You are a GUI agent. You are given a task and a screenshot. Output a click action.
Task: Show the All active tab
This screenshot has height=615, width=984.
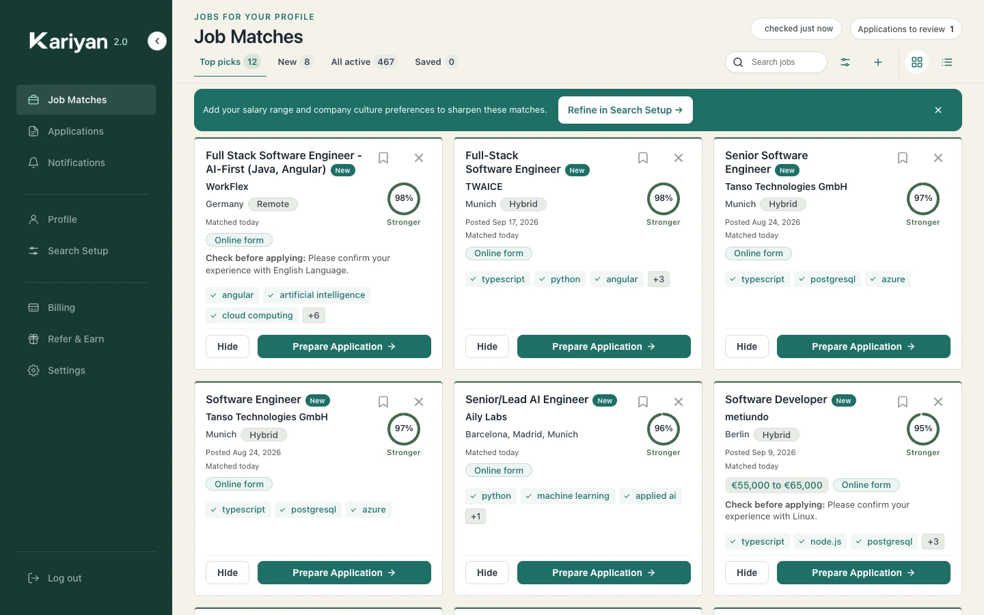point(364,62)
